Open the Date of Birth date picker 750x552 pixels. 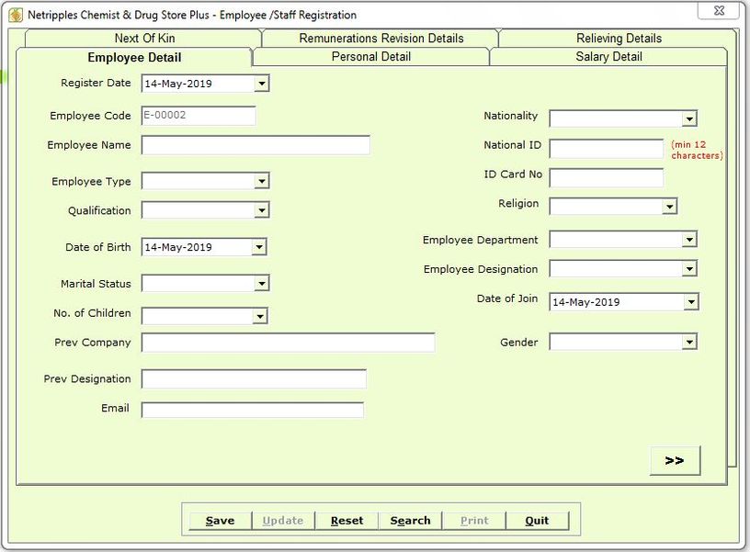point(259,247)
